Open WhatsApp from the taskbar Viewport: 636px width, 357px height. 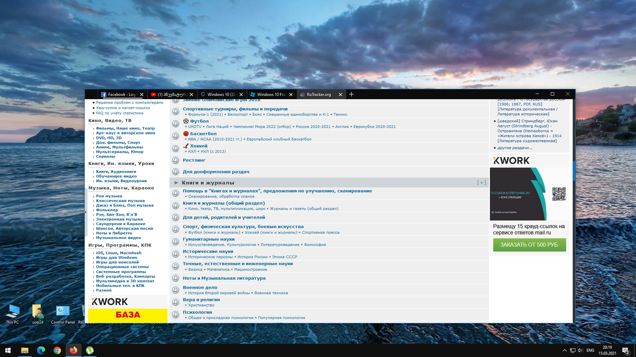pos(89,350)
